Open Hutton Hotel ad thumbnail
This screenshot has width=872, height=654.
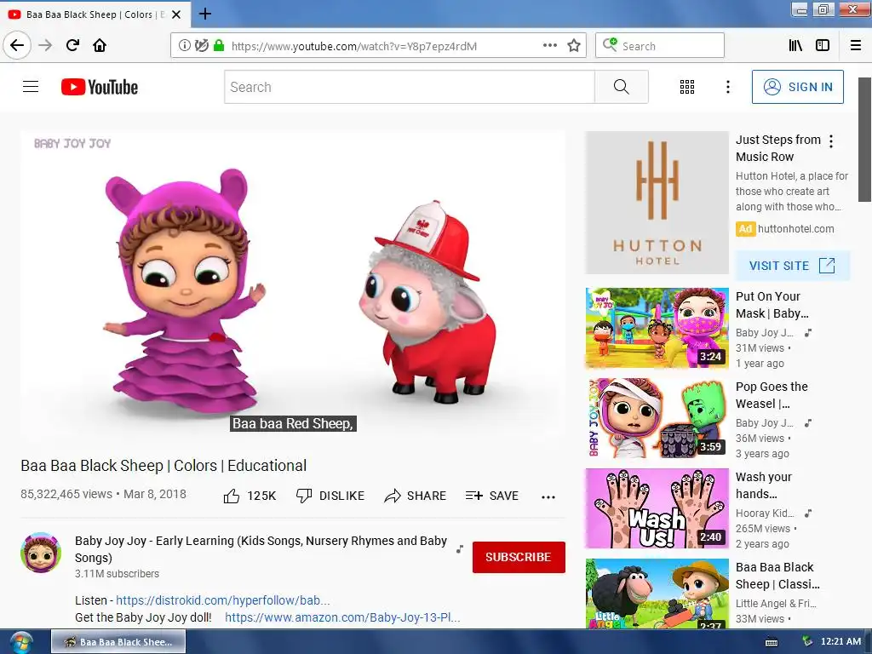(657, 203)
